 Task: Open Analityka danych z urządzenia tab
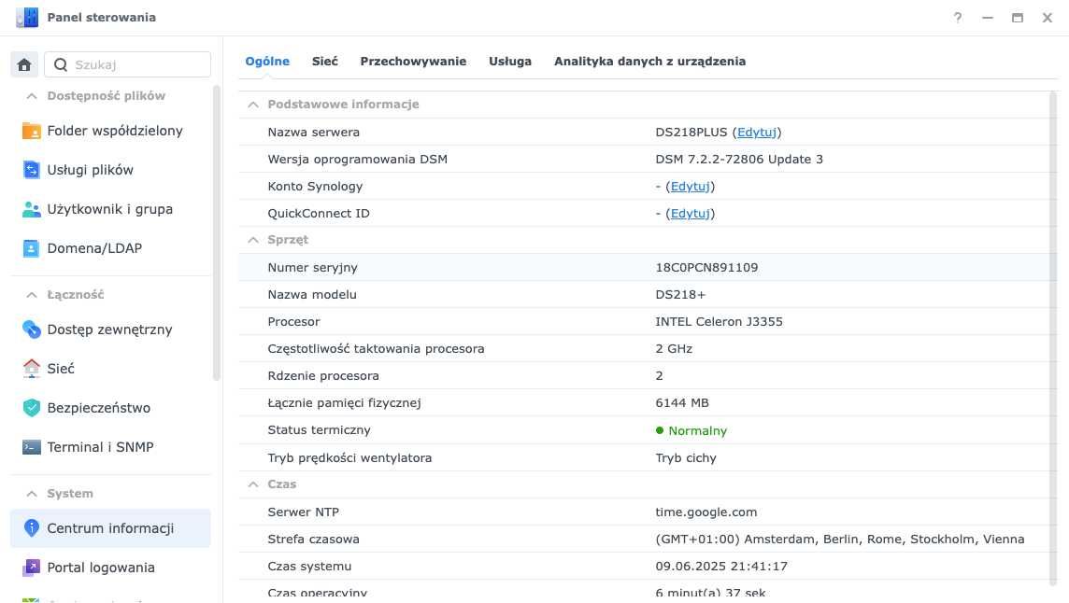coord(649,62)
